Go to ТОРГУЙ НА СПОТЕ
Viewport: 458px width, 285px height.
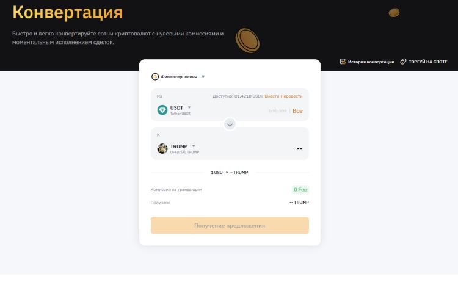(x=428, y=62)
